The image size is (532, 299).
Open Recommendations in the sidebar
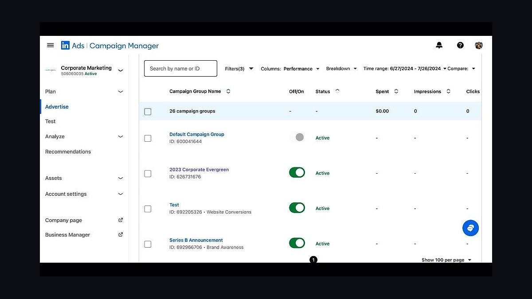68,151
